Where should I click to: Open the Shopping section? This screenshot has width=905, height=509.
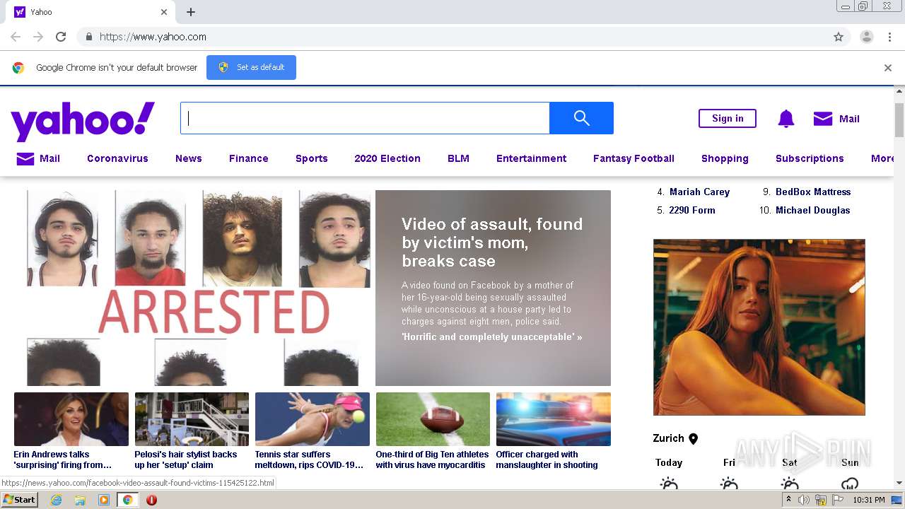click(725, 158)
